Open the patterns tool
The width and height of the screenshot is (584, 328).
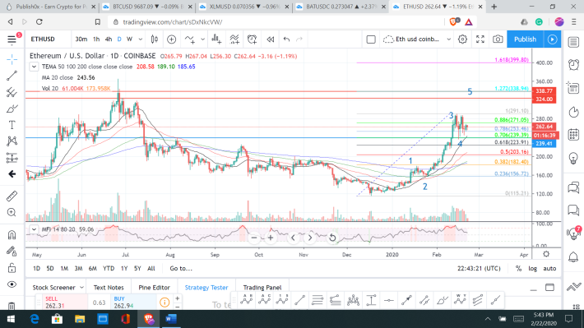pos(12,141)
